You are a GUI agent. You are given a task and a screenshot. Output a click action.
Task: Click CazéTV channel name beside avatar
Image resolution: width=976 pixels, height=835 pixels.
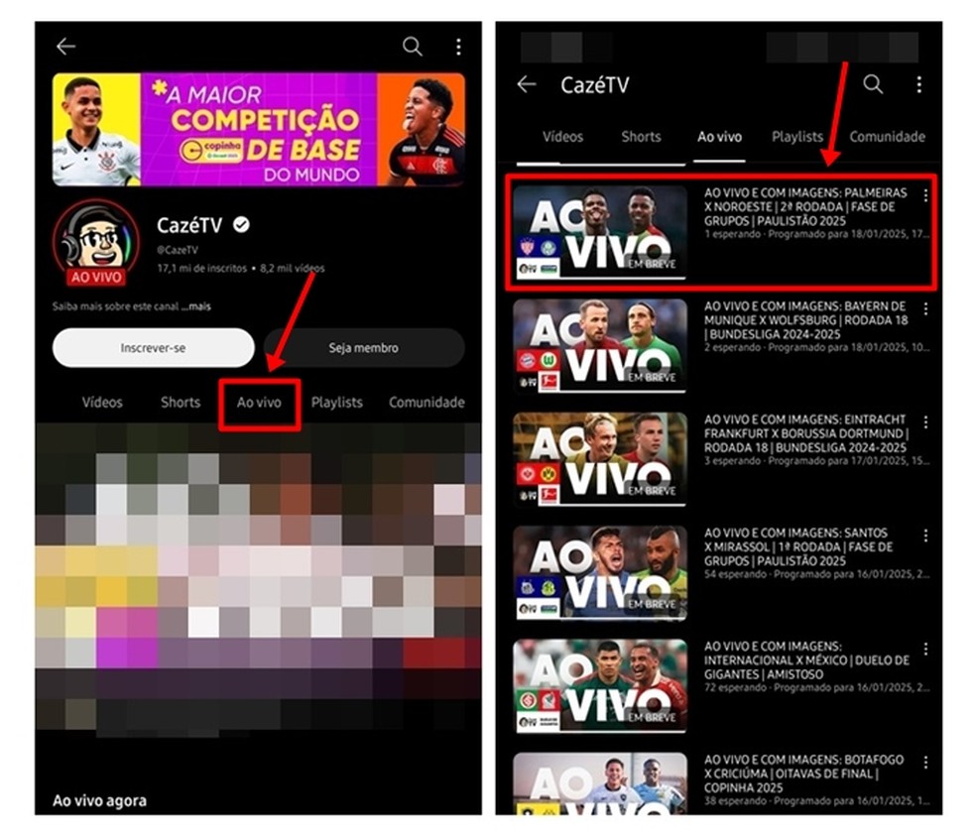(x=189, y=224)
